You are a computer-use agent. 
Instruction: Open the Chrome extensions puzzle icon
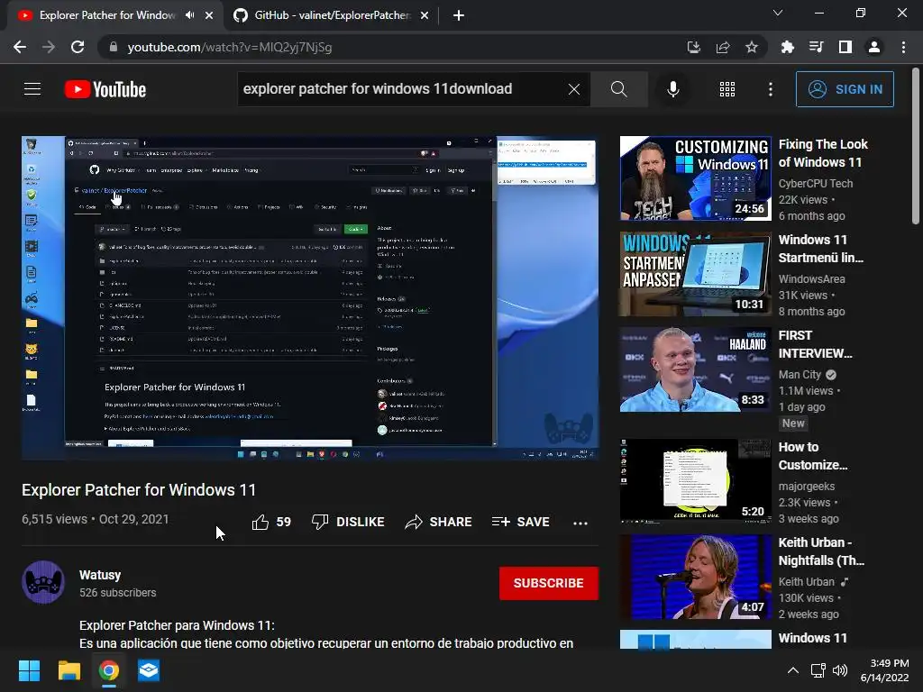point(788,47)
